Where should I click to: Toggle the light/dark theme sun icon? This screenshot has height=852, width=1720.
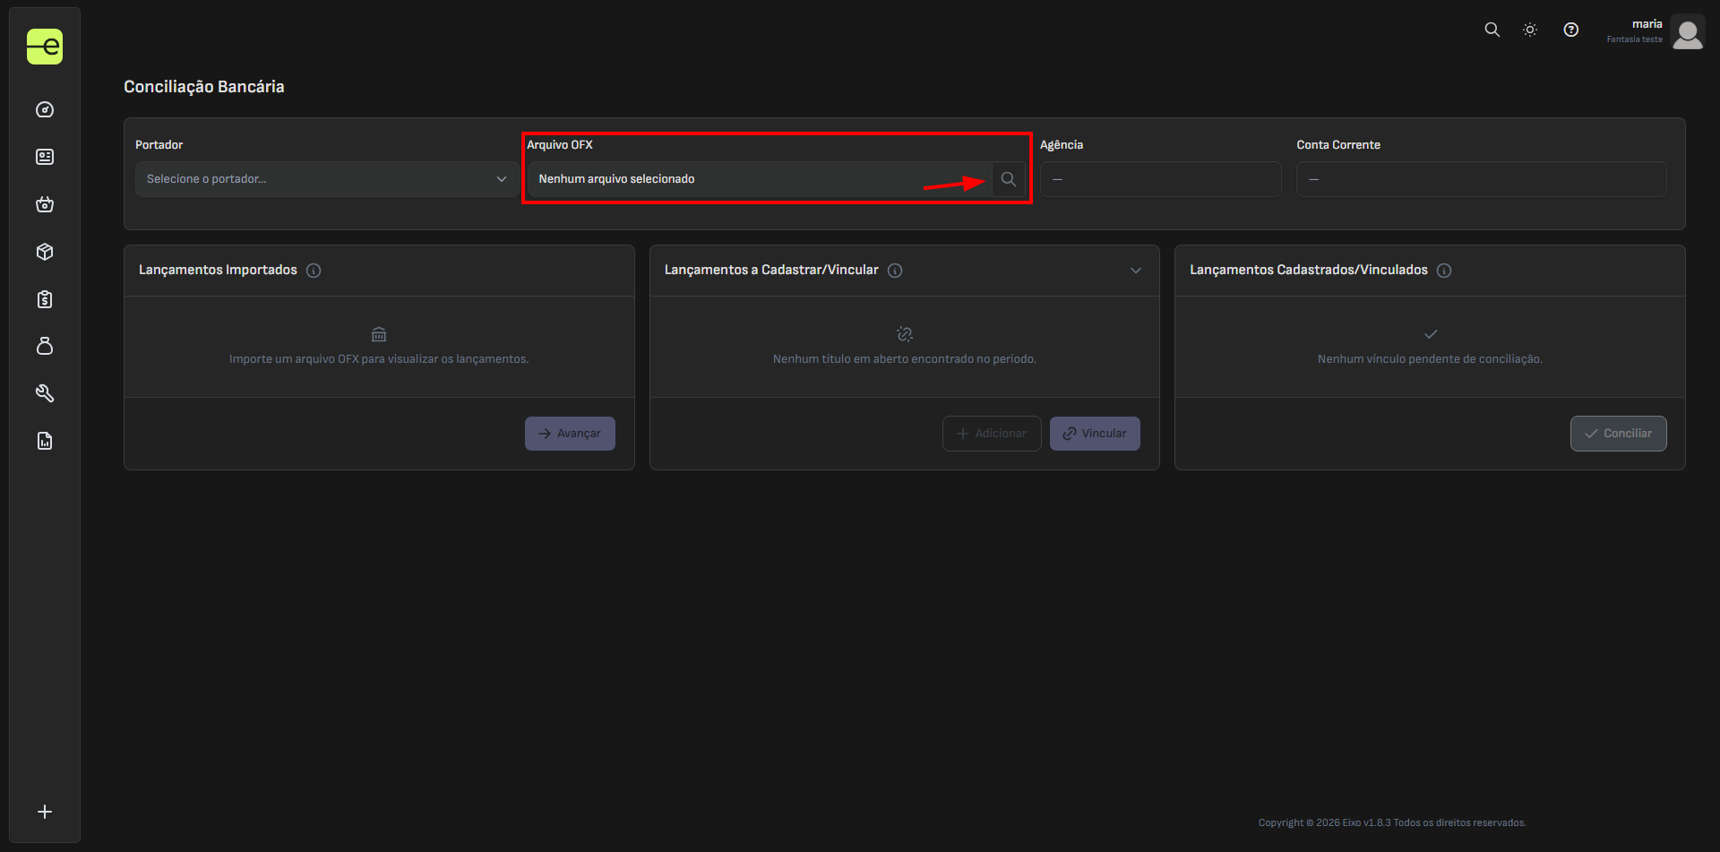[x=1530, y=30]
